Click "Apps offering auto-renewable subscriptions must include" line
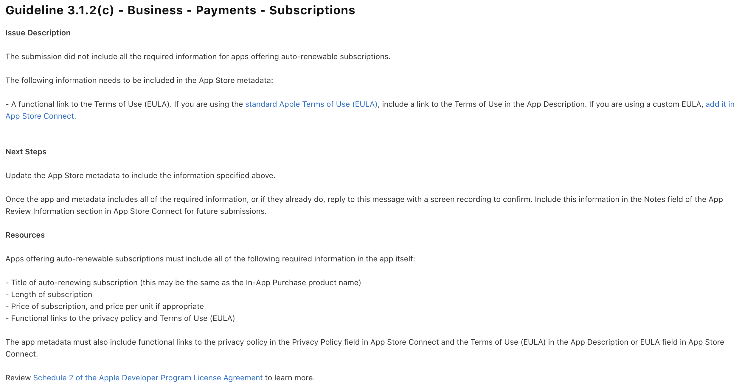739x386 pixels. (x=210, y=259)
